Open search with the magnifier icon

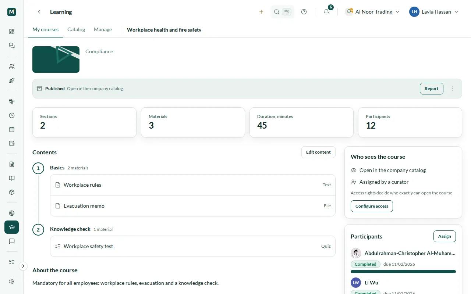(283, 12)
